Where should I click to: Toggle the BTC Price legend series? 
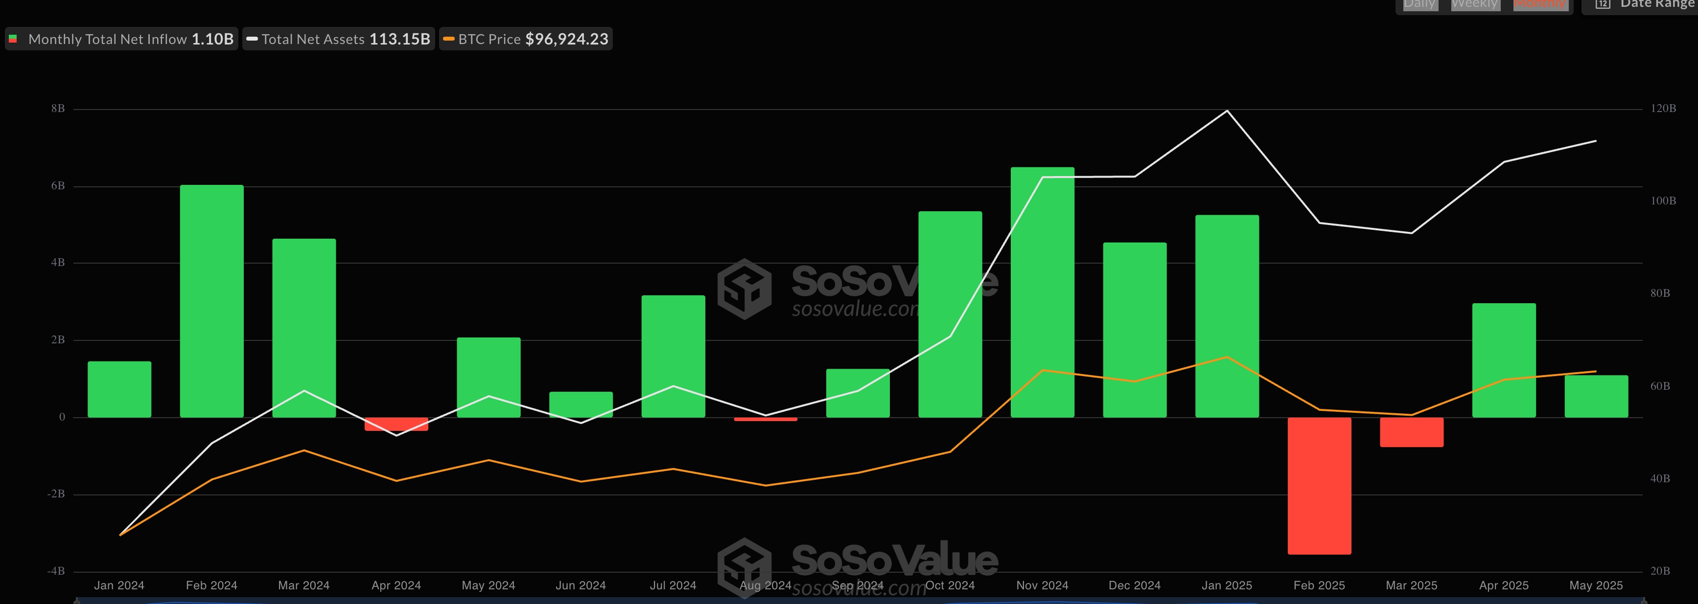[x=525, y=39]
